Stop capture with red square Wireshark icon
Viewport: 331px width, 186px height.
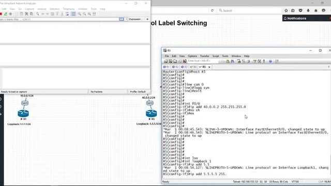click(1, 14)
